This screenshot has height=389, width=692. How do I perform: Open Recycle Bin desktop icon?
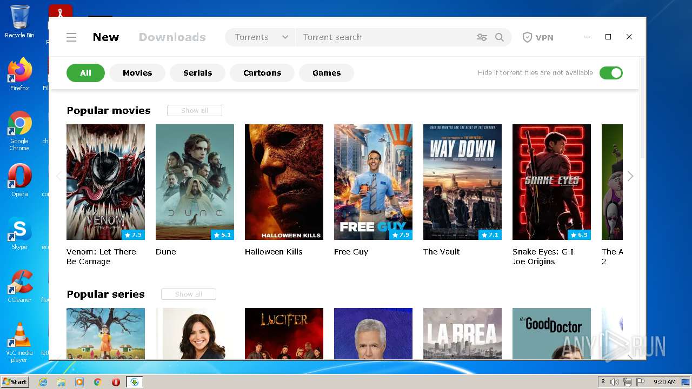click(x=19, y=22)
